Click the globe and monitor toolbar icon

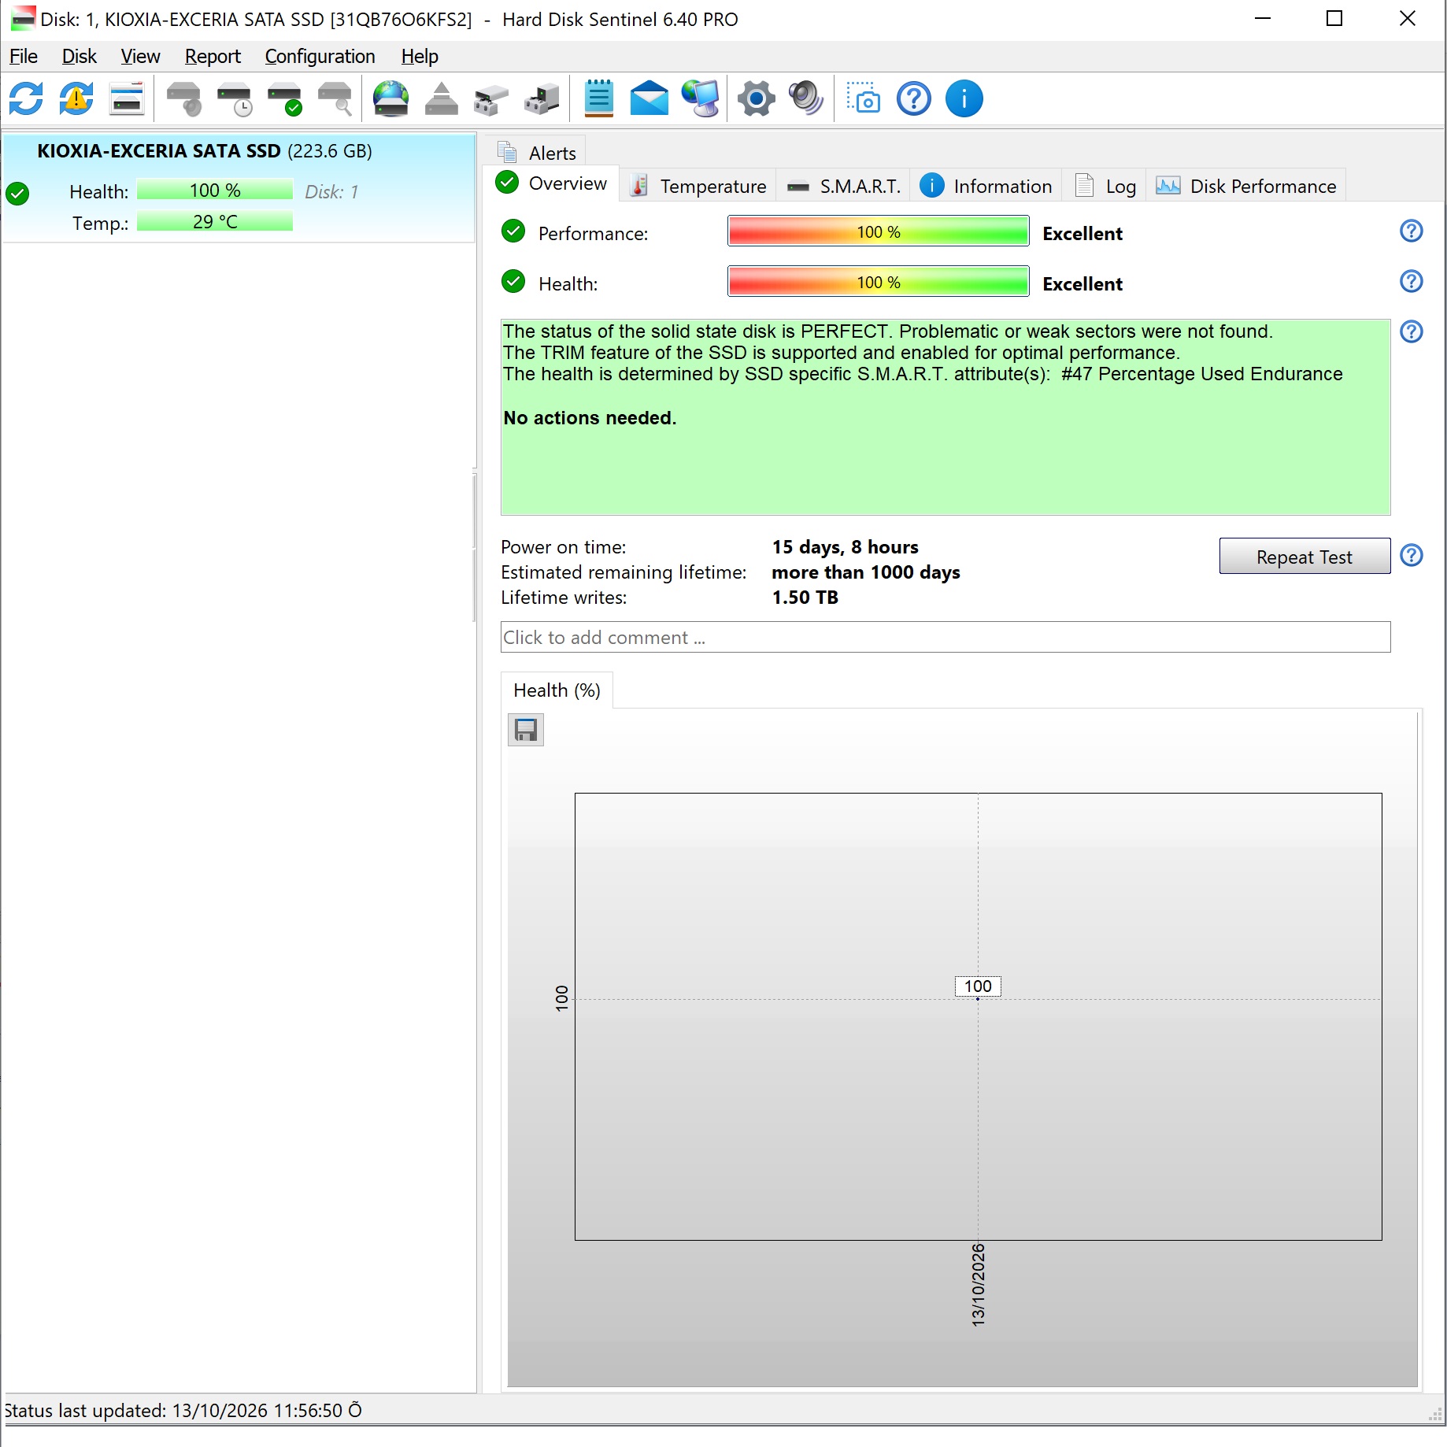(x=700, y=99)
